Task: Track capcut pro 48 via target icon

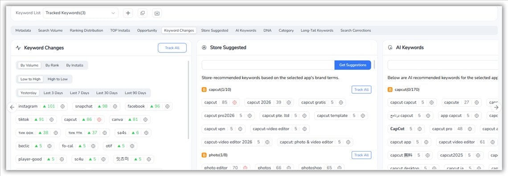Action: 470,129
